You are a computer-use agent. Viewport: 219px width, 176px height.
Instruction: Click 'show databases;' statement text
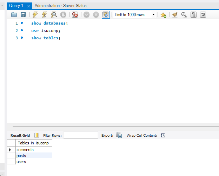pos(49,23)
